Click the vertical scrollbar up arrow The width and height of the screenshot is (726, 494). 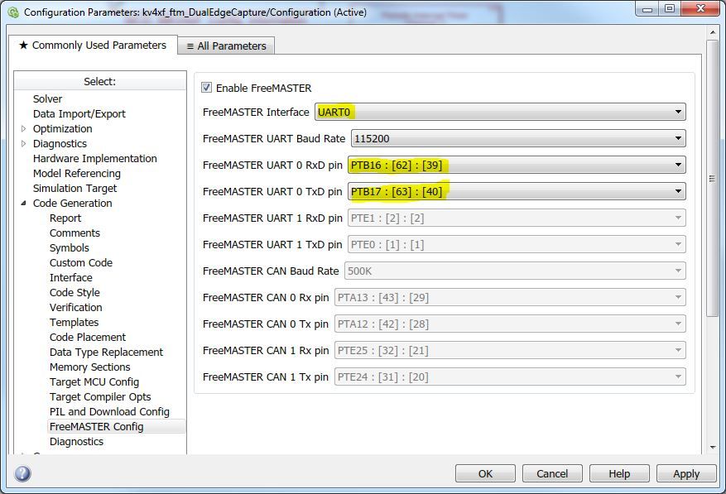pos(713,32)
